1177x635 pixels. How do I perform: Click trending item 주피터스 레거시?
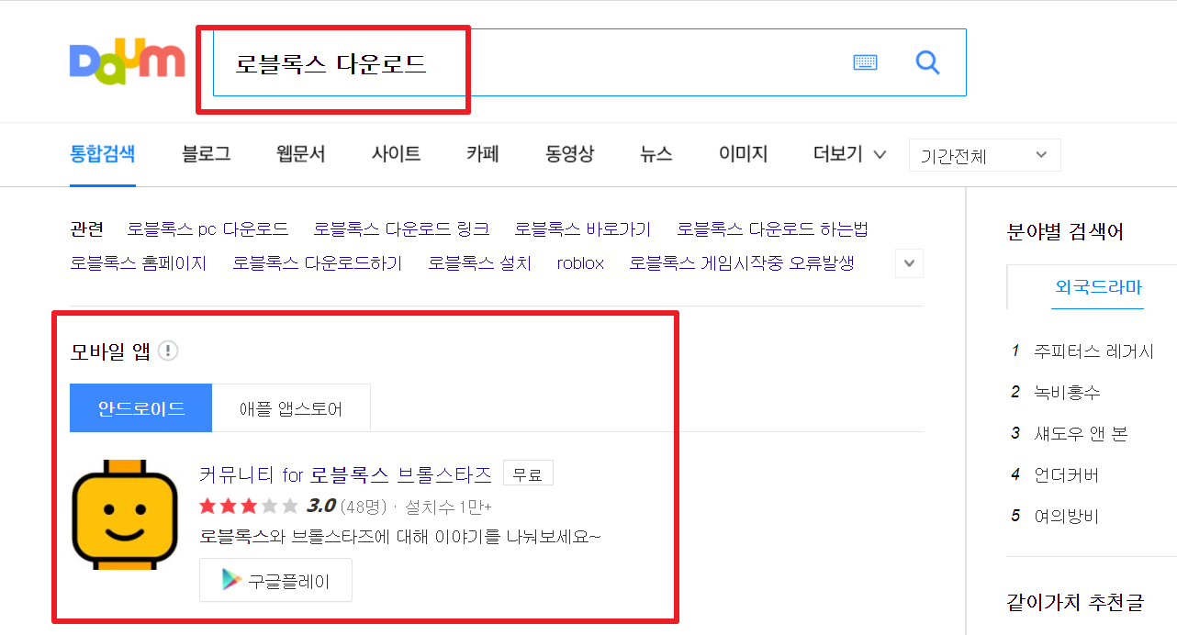[1093, 351]
